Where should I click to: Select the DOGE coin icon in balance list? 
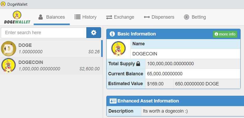(8, 49)
